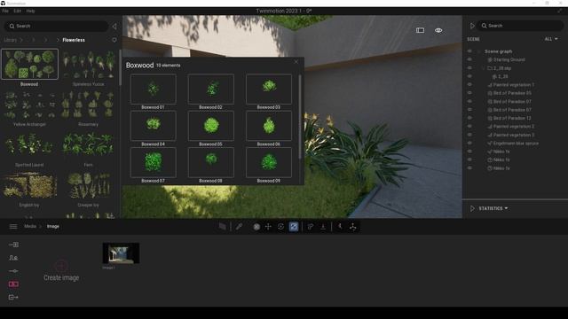The width and height of the screenshot is (568, 319).
Task: Select the pink Media icon in the sidebar
Action: coord(13,284)
